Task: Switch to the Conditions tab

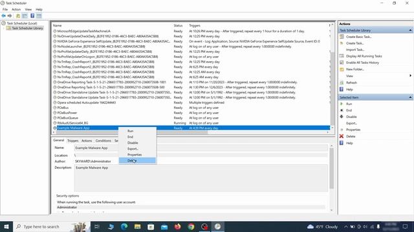Action: point(103,140)
